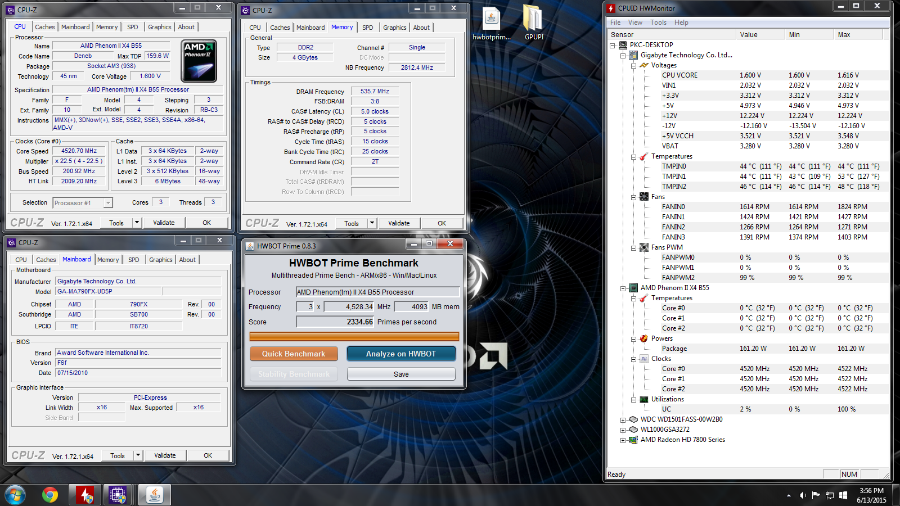Switch to Caches tab in the CPU-tab CPU-Z window
This screenshot has width=900, height=506.
coord(45,27)
